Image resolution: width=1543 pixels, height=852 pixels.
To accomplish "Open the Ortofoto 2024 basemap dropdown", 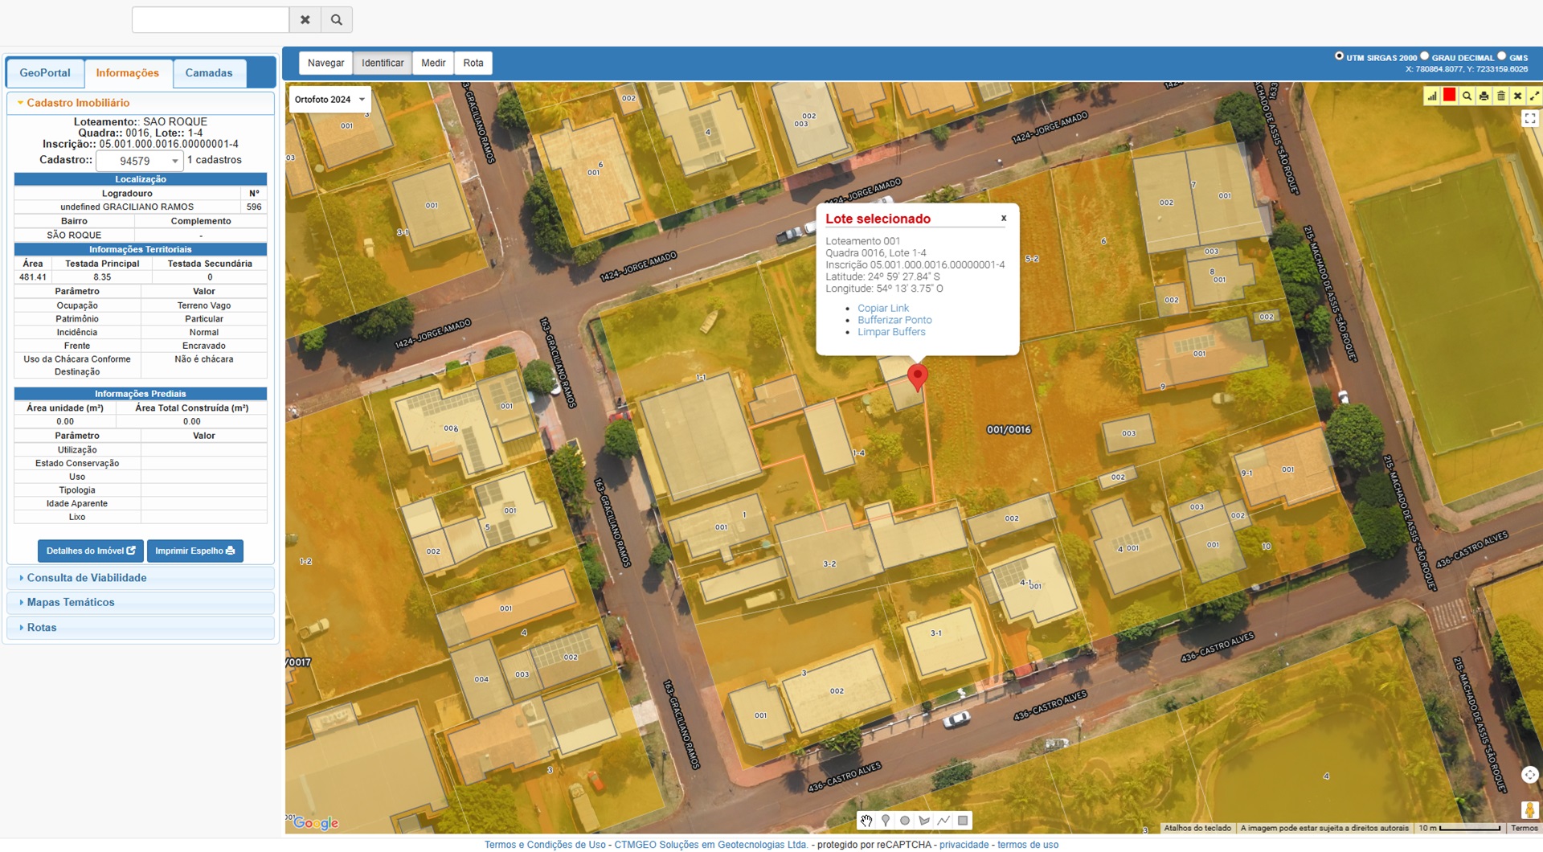I will (x=329, y=100).
